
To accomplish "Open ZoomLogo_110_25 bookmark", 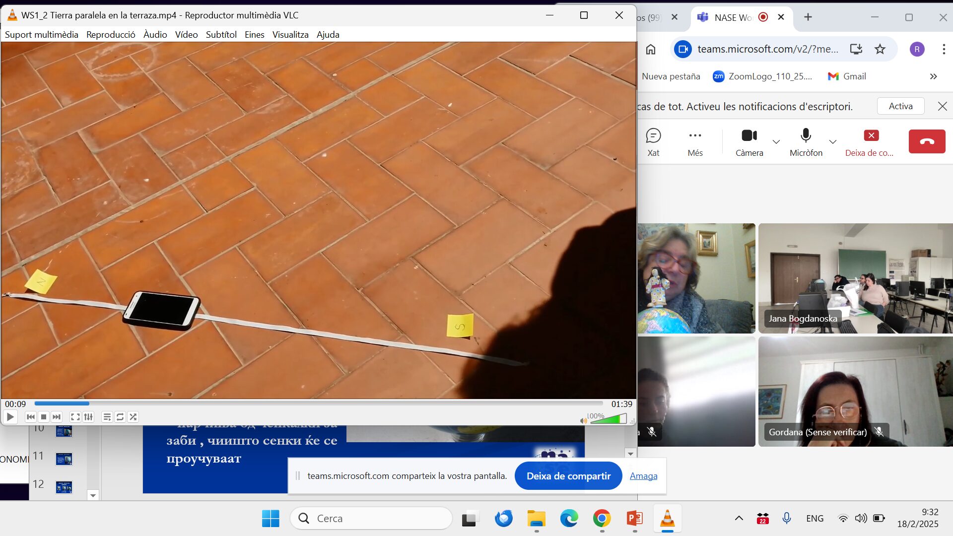I will tap(762, 76).
